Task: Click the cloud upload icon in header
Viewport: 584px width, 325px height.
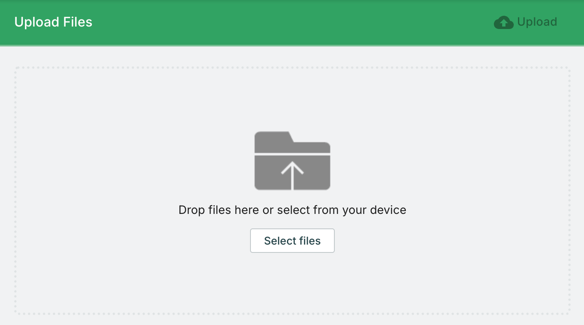Action: click(503, 22)
